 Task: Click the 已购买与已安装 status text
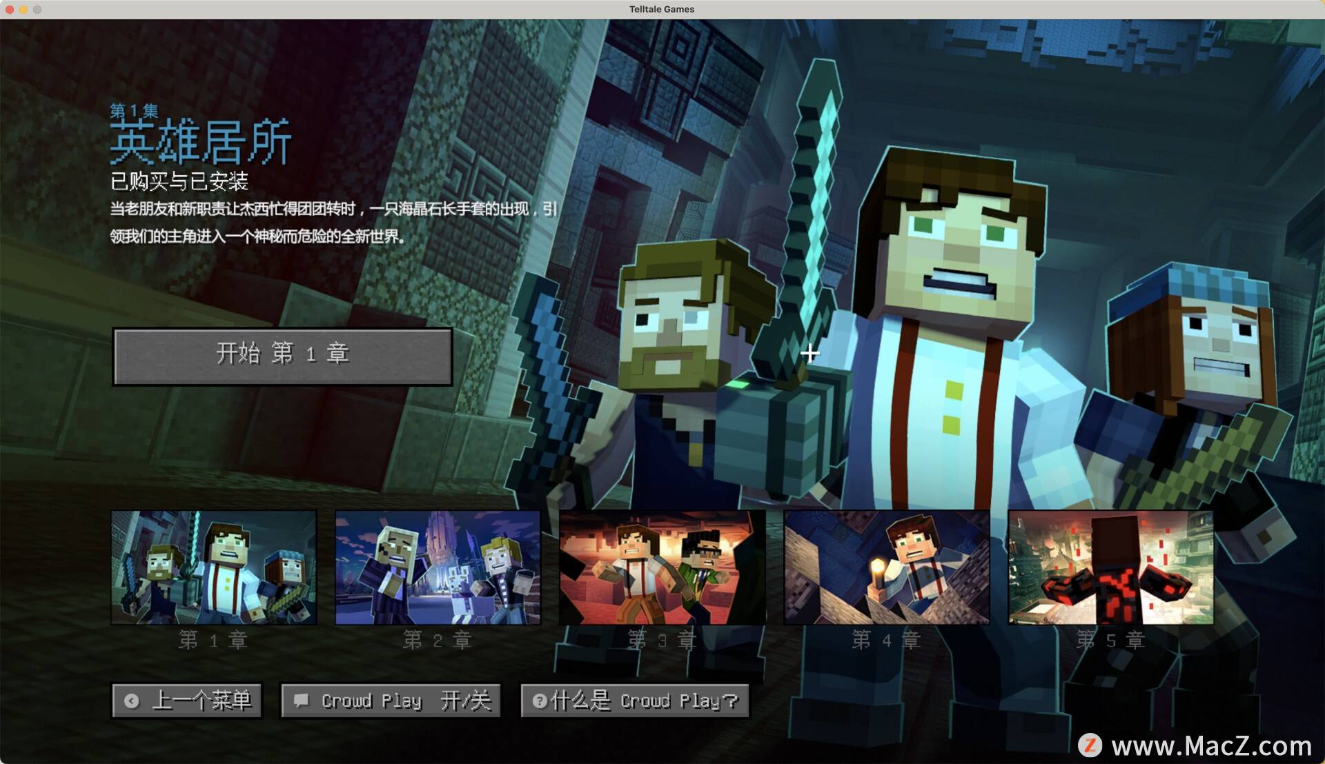click(x=179, y=181)
